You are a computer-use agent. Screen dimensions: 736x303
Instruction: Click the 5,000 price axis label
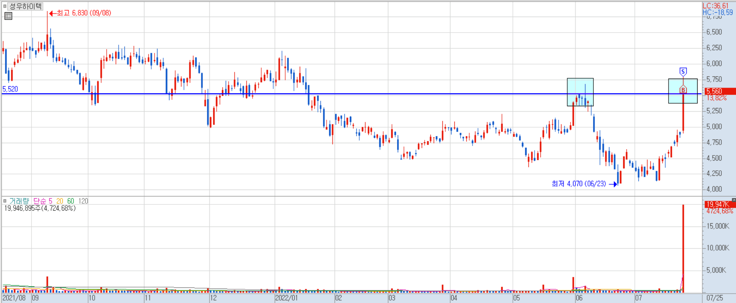pyautogui.click(x=714, y=126)
